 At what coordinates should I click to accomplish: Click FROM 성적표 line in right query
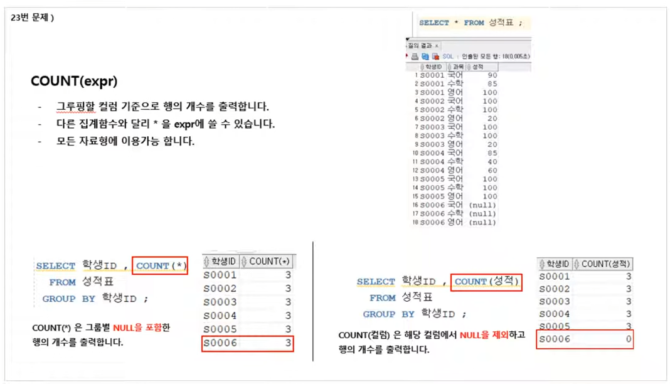tap(401, 297)
